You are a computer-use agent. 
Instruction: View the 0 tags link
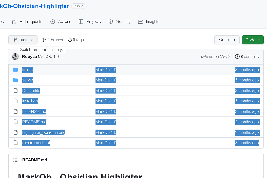point(76,40)
